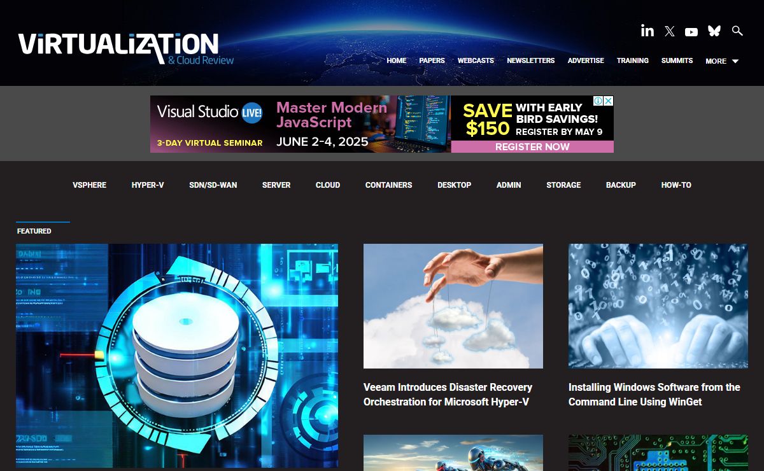This screenshot has width=764, height=471.
Task: Click 'Master Modern JavaScript' ad text
Action: coord(332,115)
